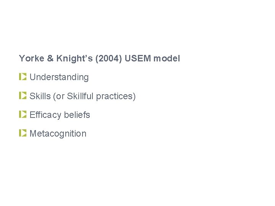Click the word model in the title
Image resolution: width=275 pixels, height=206 pixels.
[x=167, y=58]
